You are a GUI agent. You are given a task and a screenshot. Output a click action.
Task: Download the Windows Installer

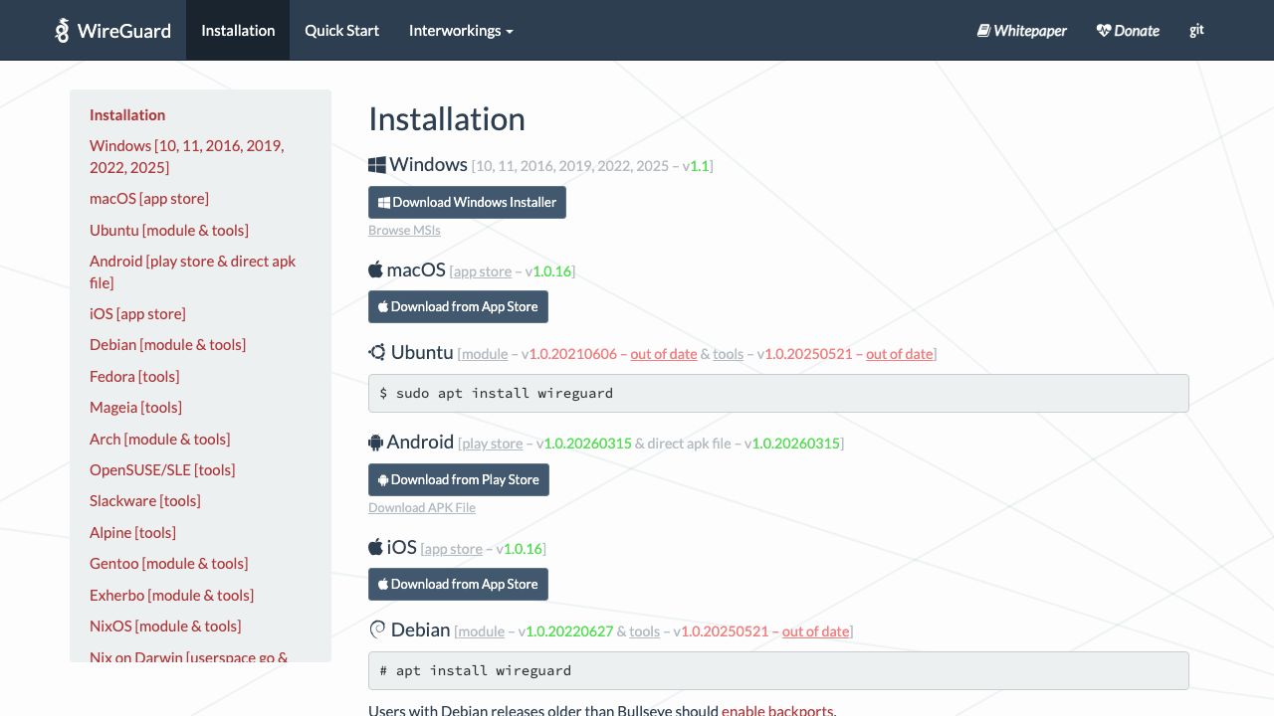tap(467, 202)
